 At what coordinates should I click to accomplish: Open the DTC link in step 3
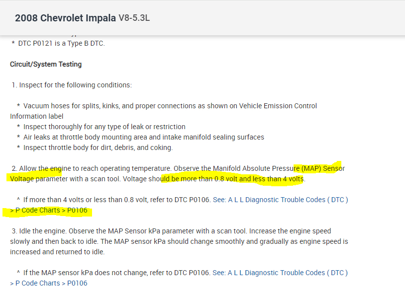[280, 273]
